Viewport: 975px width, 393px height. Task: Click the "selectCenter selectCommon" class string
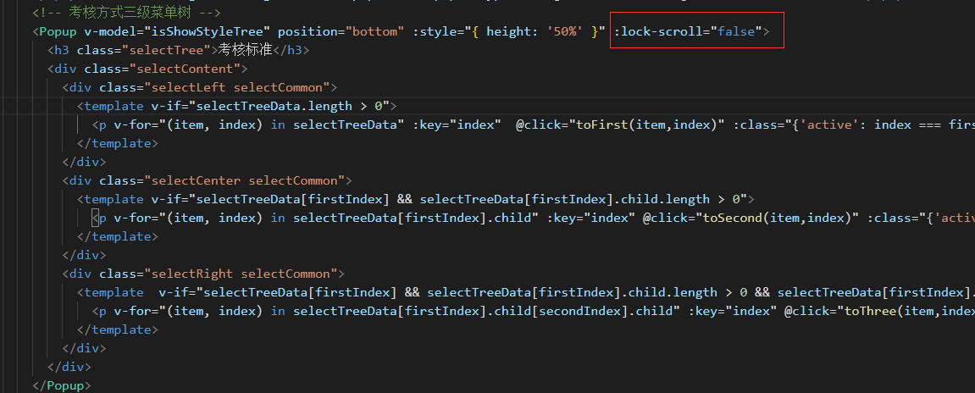[249, 180]
